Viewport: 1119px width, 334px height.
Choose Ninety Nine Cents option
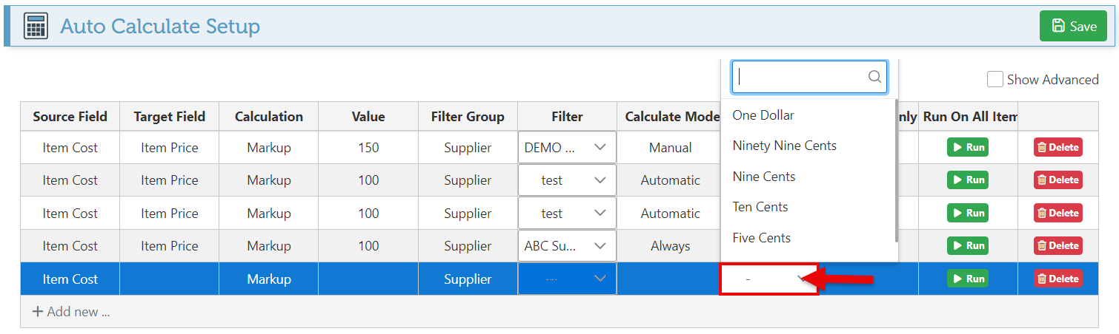point(784,146)
